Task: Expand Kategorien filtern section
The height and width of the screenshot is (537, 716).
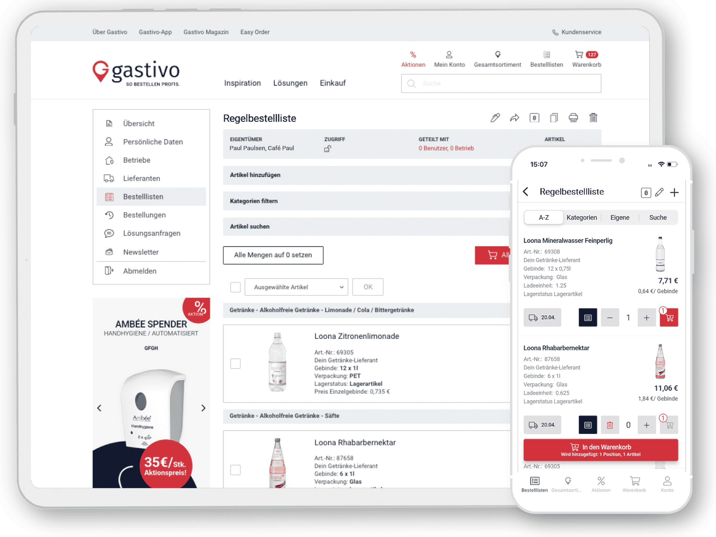Action: pos(367,201)
